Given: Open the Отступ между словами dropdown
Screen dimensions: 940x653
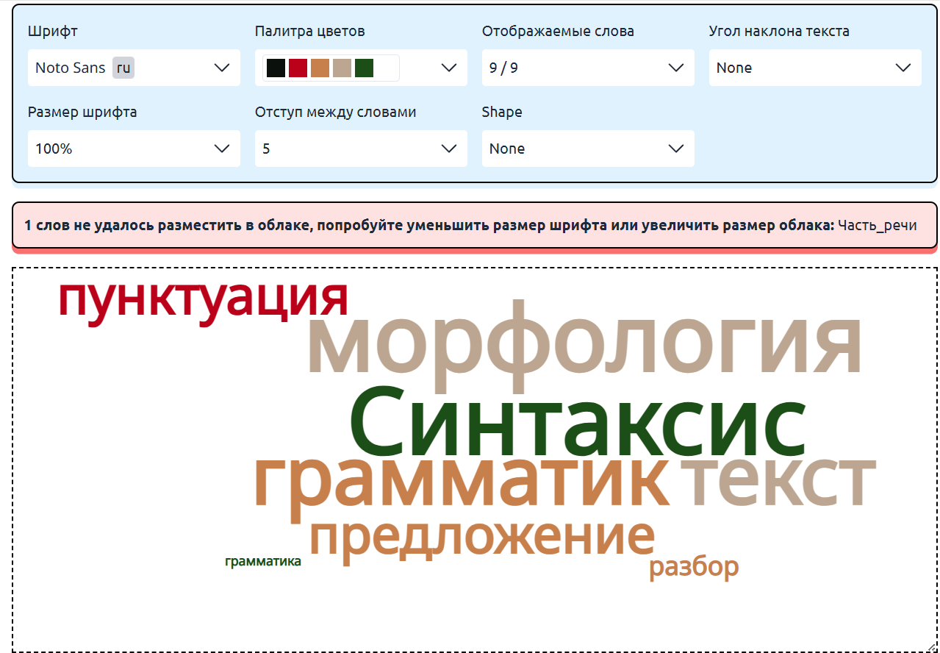Looking at the screenshot, I should (x=360, y=149).
